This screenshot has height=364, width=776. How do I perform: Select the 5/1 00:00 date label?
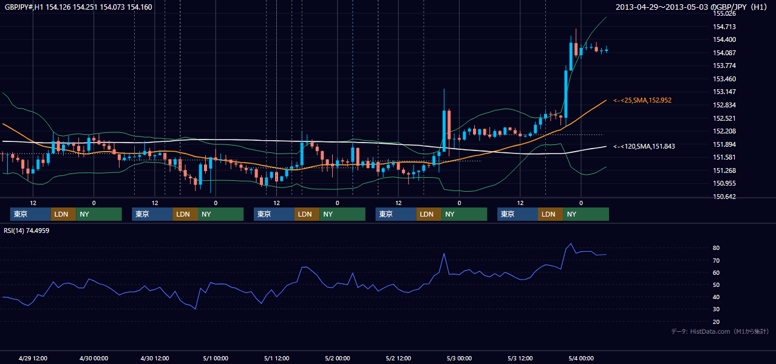click(216, 358)
